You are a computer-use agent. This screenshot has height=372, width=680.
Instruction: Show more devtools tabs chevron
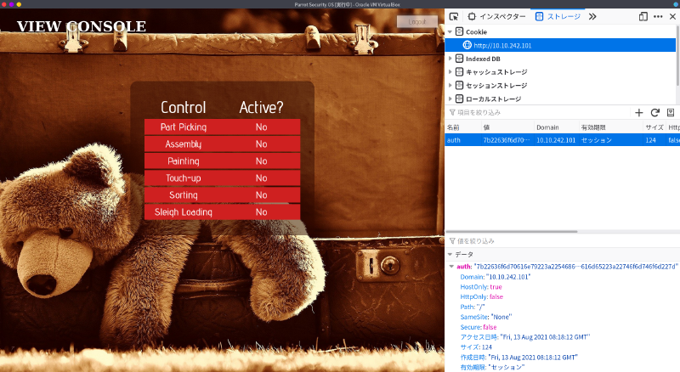point(592,16)
